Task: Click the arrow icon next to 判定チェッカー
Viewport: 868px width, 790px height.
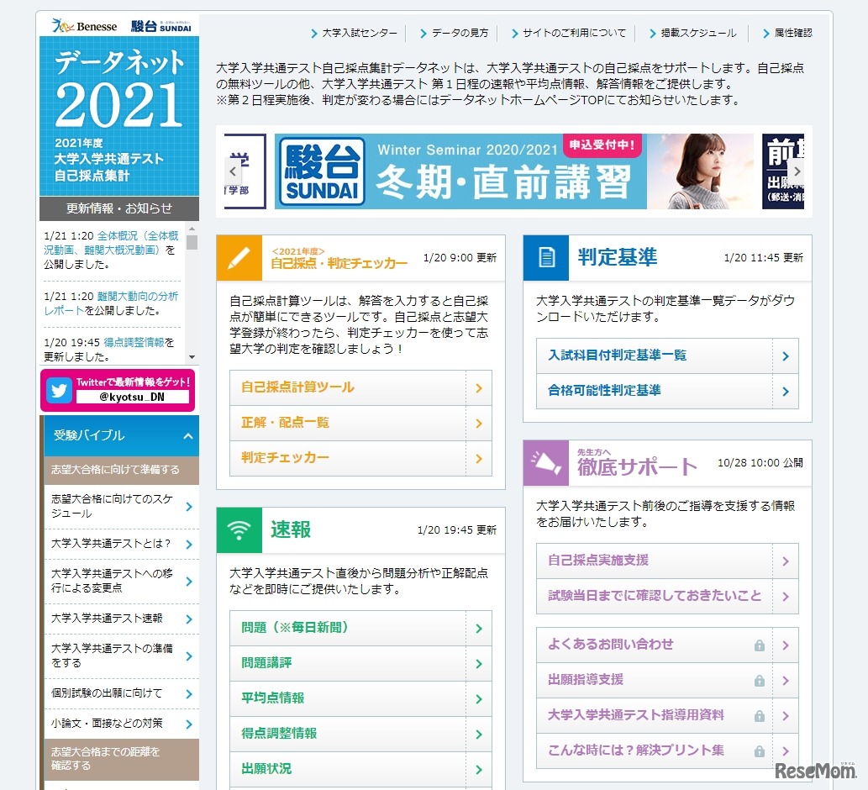Action: pos(479,458)
